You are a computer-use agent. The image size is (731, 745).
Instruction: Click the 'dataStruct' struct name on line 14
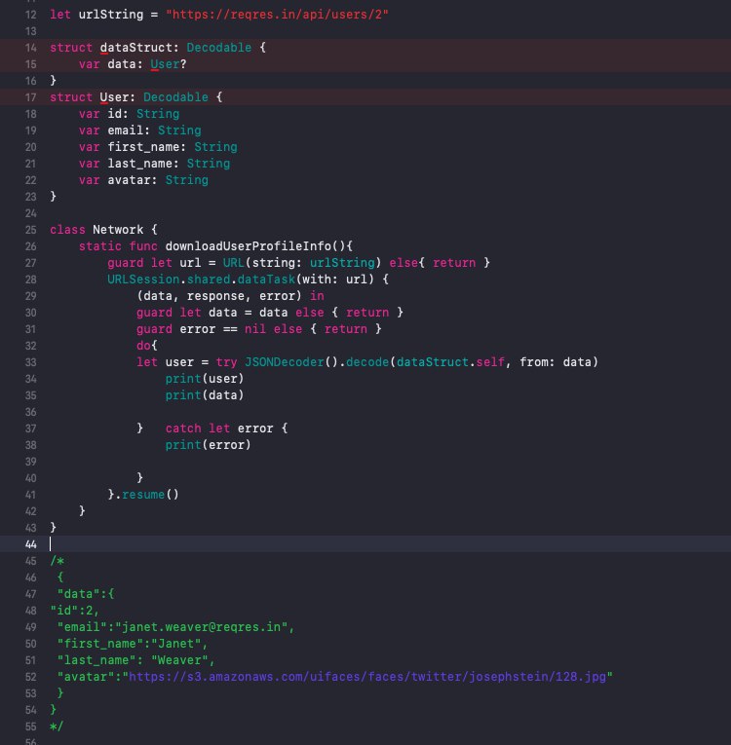click(136, 48)
